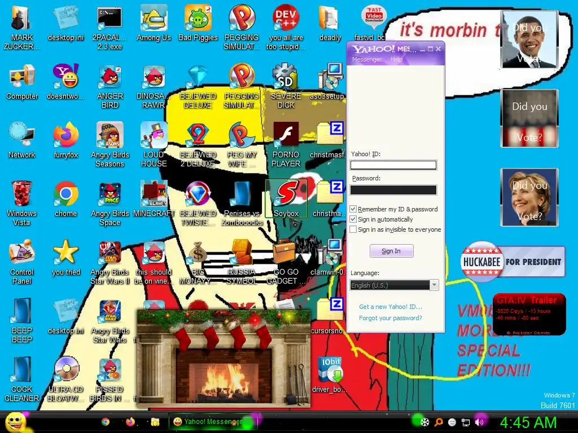Open the Control Panel desktop icon
Viewport: 578px width, 433px height.
[21, 262]
